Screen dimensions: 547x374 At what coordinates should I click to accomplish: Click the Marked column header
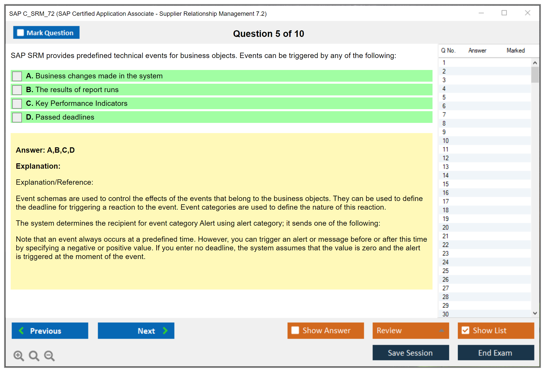point(515,50)
